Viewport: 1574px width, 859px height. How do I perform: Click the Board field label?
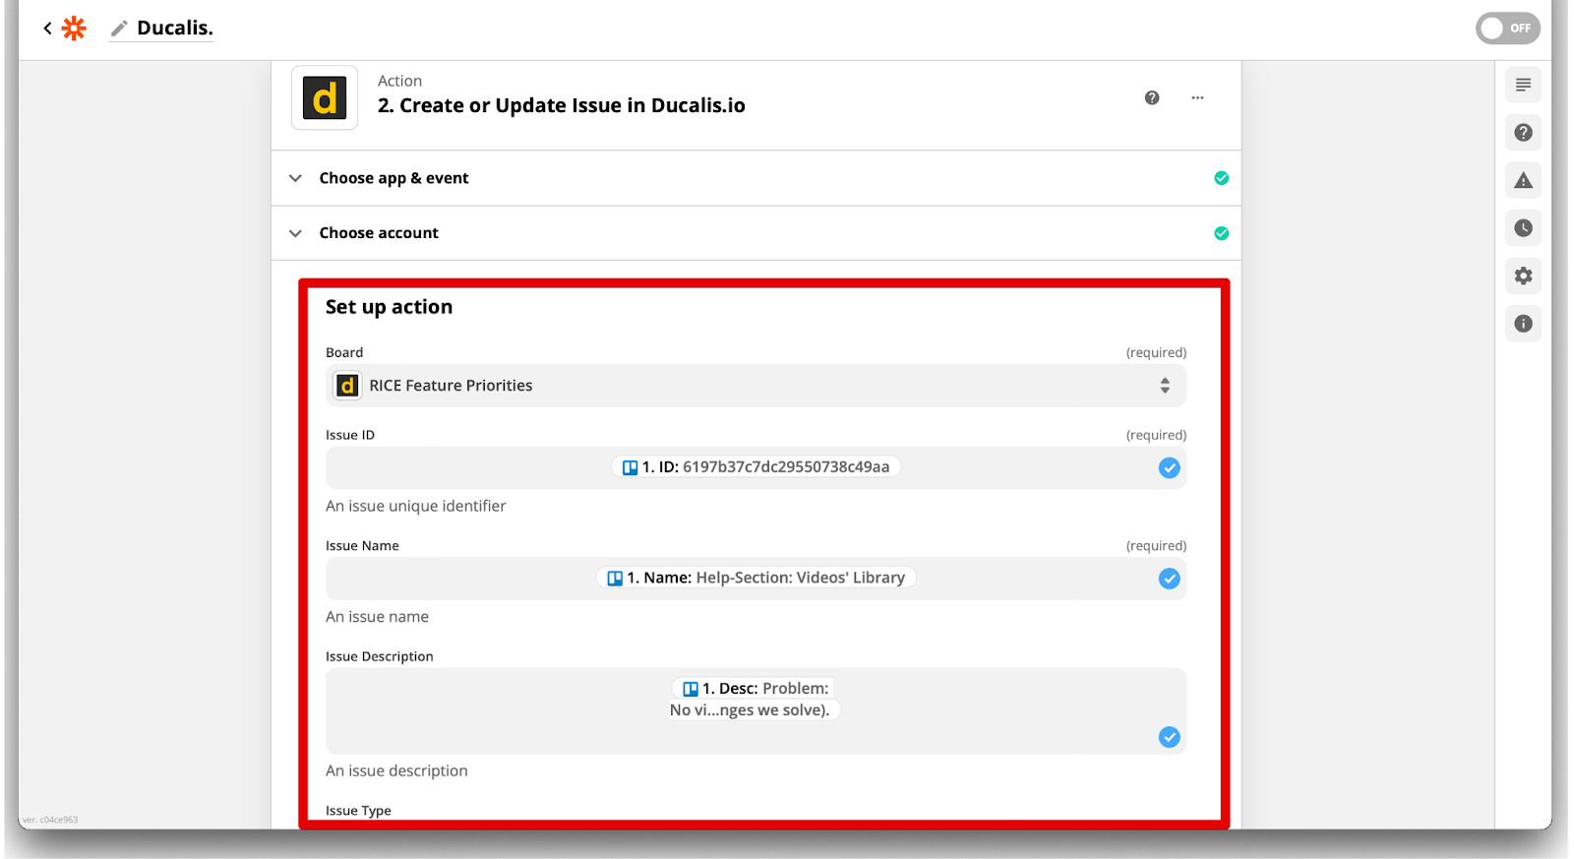344,352
